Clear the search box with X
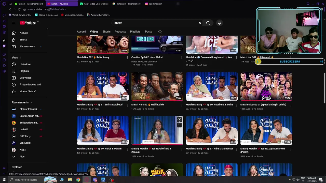The image size is (326, 183). point(200,23)
